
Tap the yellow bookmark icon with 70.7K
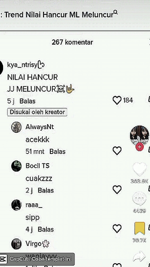click(140, 229)
